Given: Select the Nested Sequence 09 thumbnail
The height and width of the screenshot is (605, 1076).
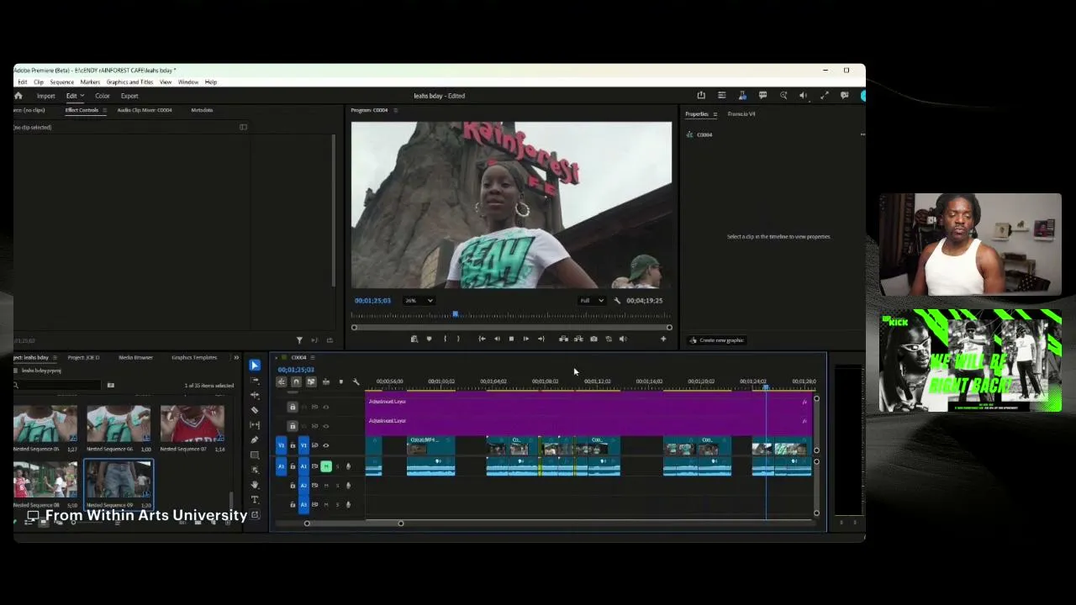Looking at the screenshot, I should (x=119, y=480).
